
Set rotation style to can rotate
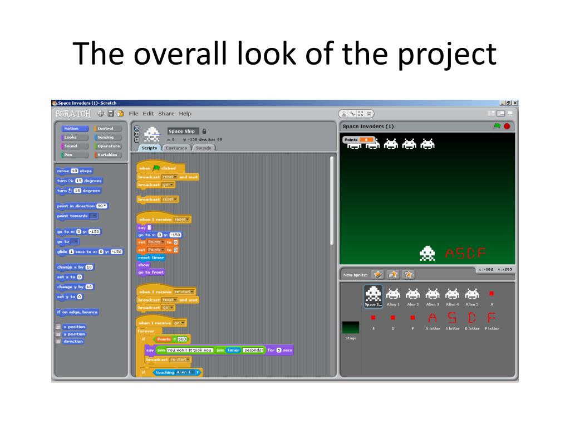[x=137, y=128]
